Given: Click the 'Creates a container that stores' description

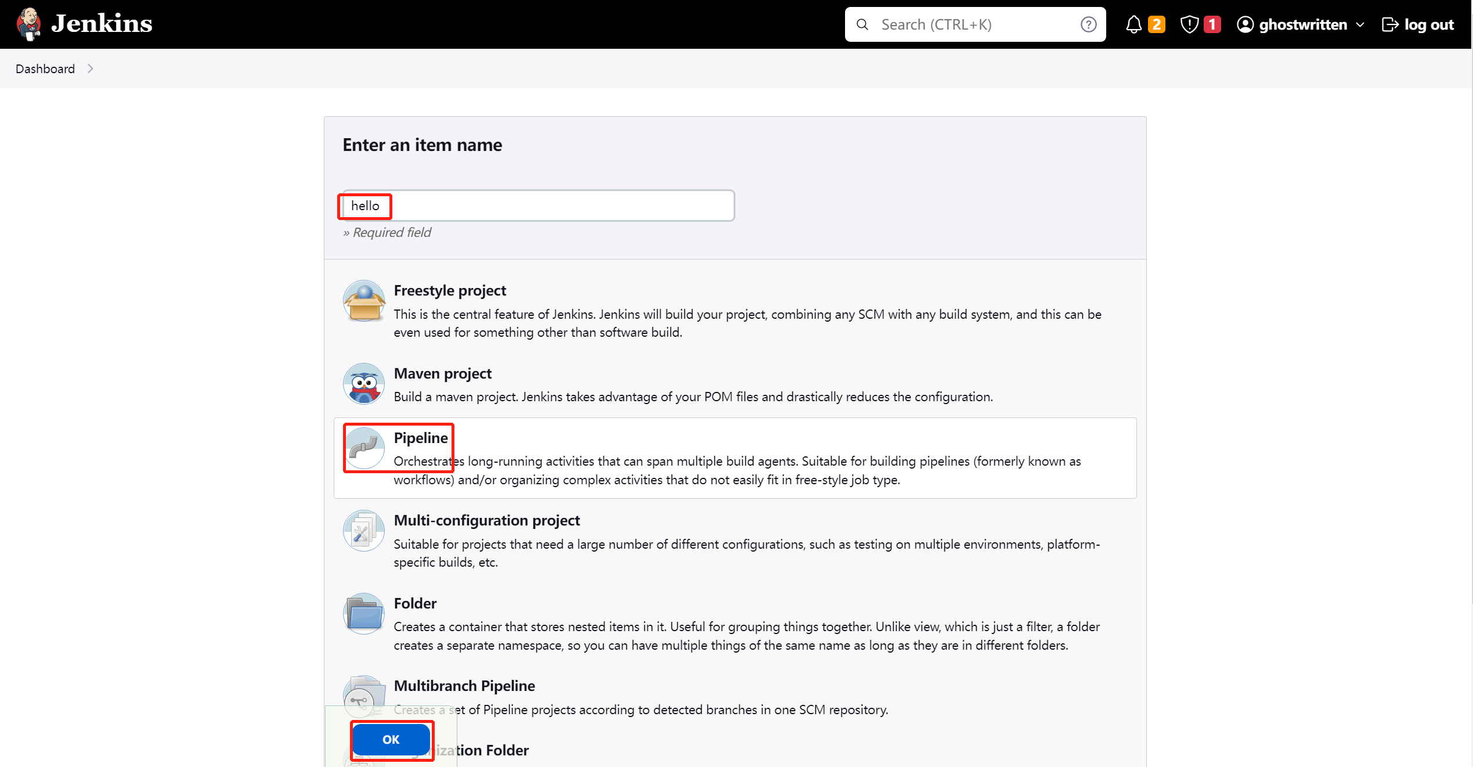Looking at the screenshot, I should (747, 636).
